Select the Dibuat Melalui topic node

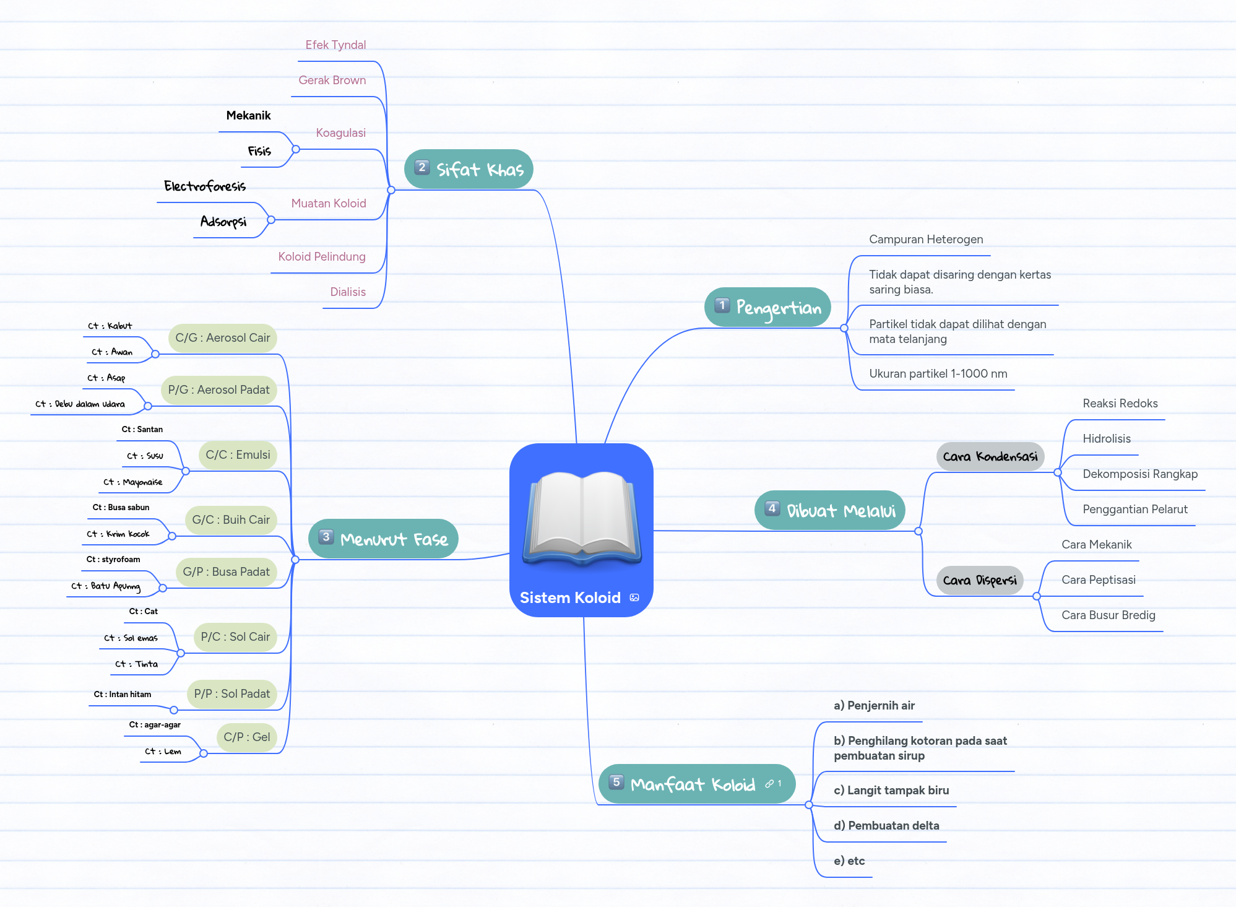(x=830, y=510)
